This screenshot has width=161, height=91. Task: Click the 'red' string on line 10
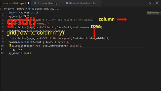point(37,46)
